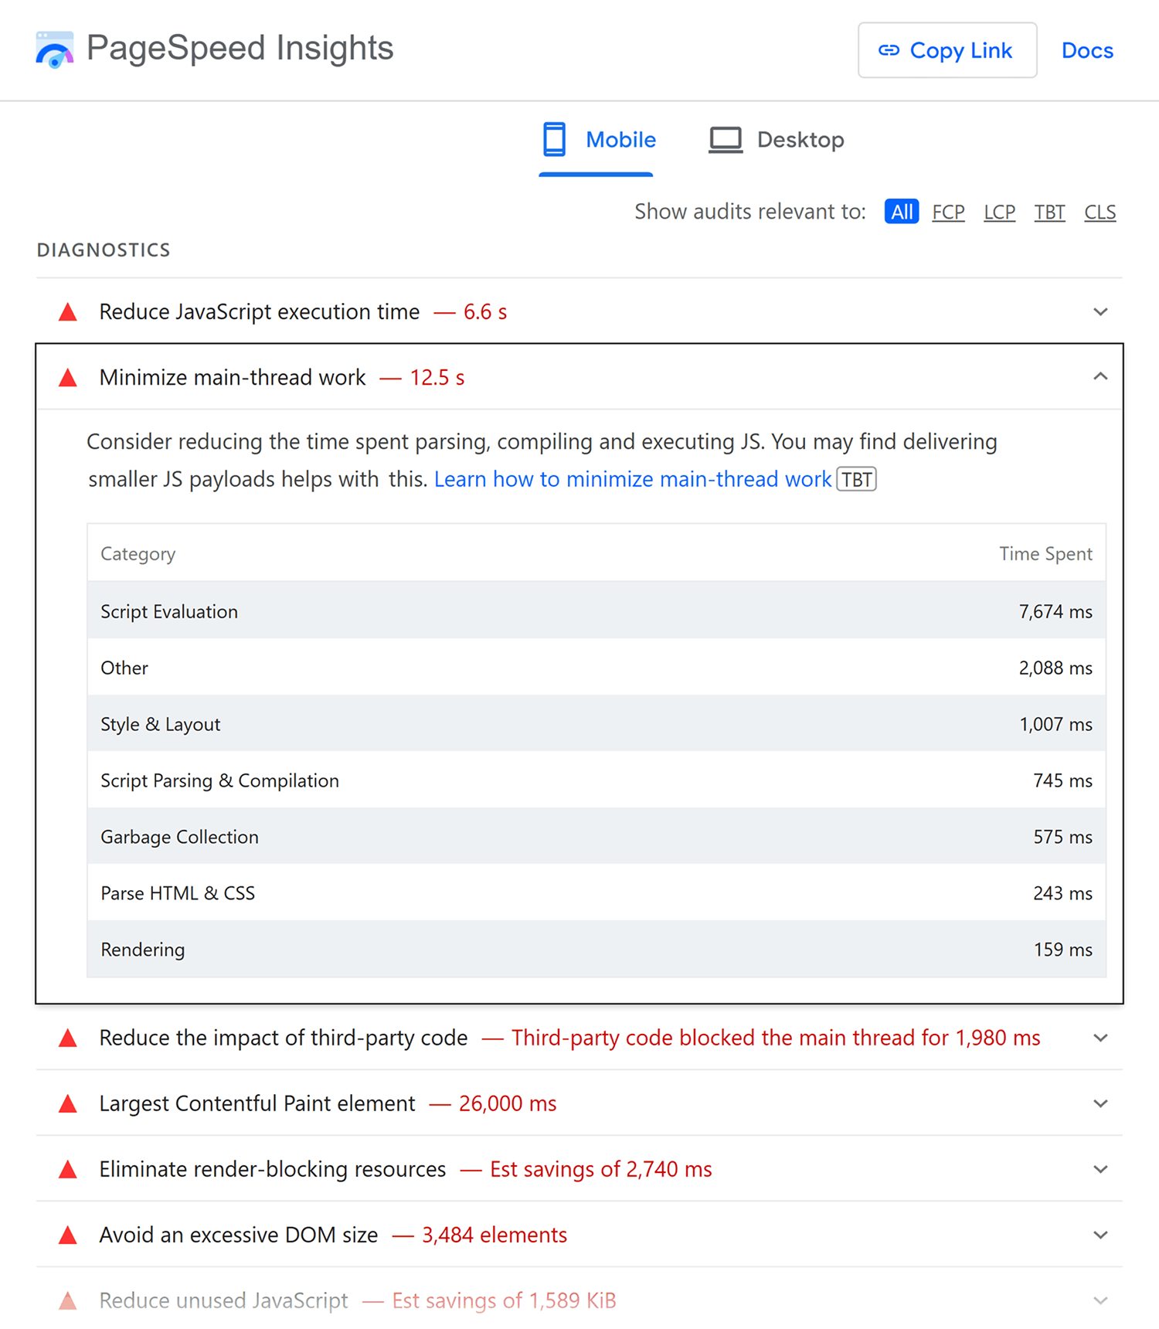Viewport: 1159px width, 1329px height.
Task: Click the 7,674 ms value
Action: (1055, 612)
